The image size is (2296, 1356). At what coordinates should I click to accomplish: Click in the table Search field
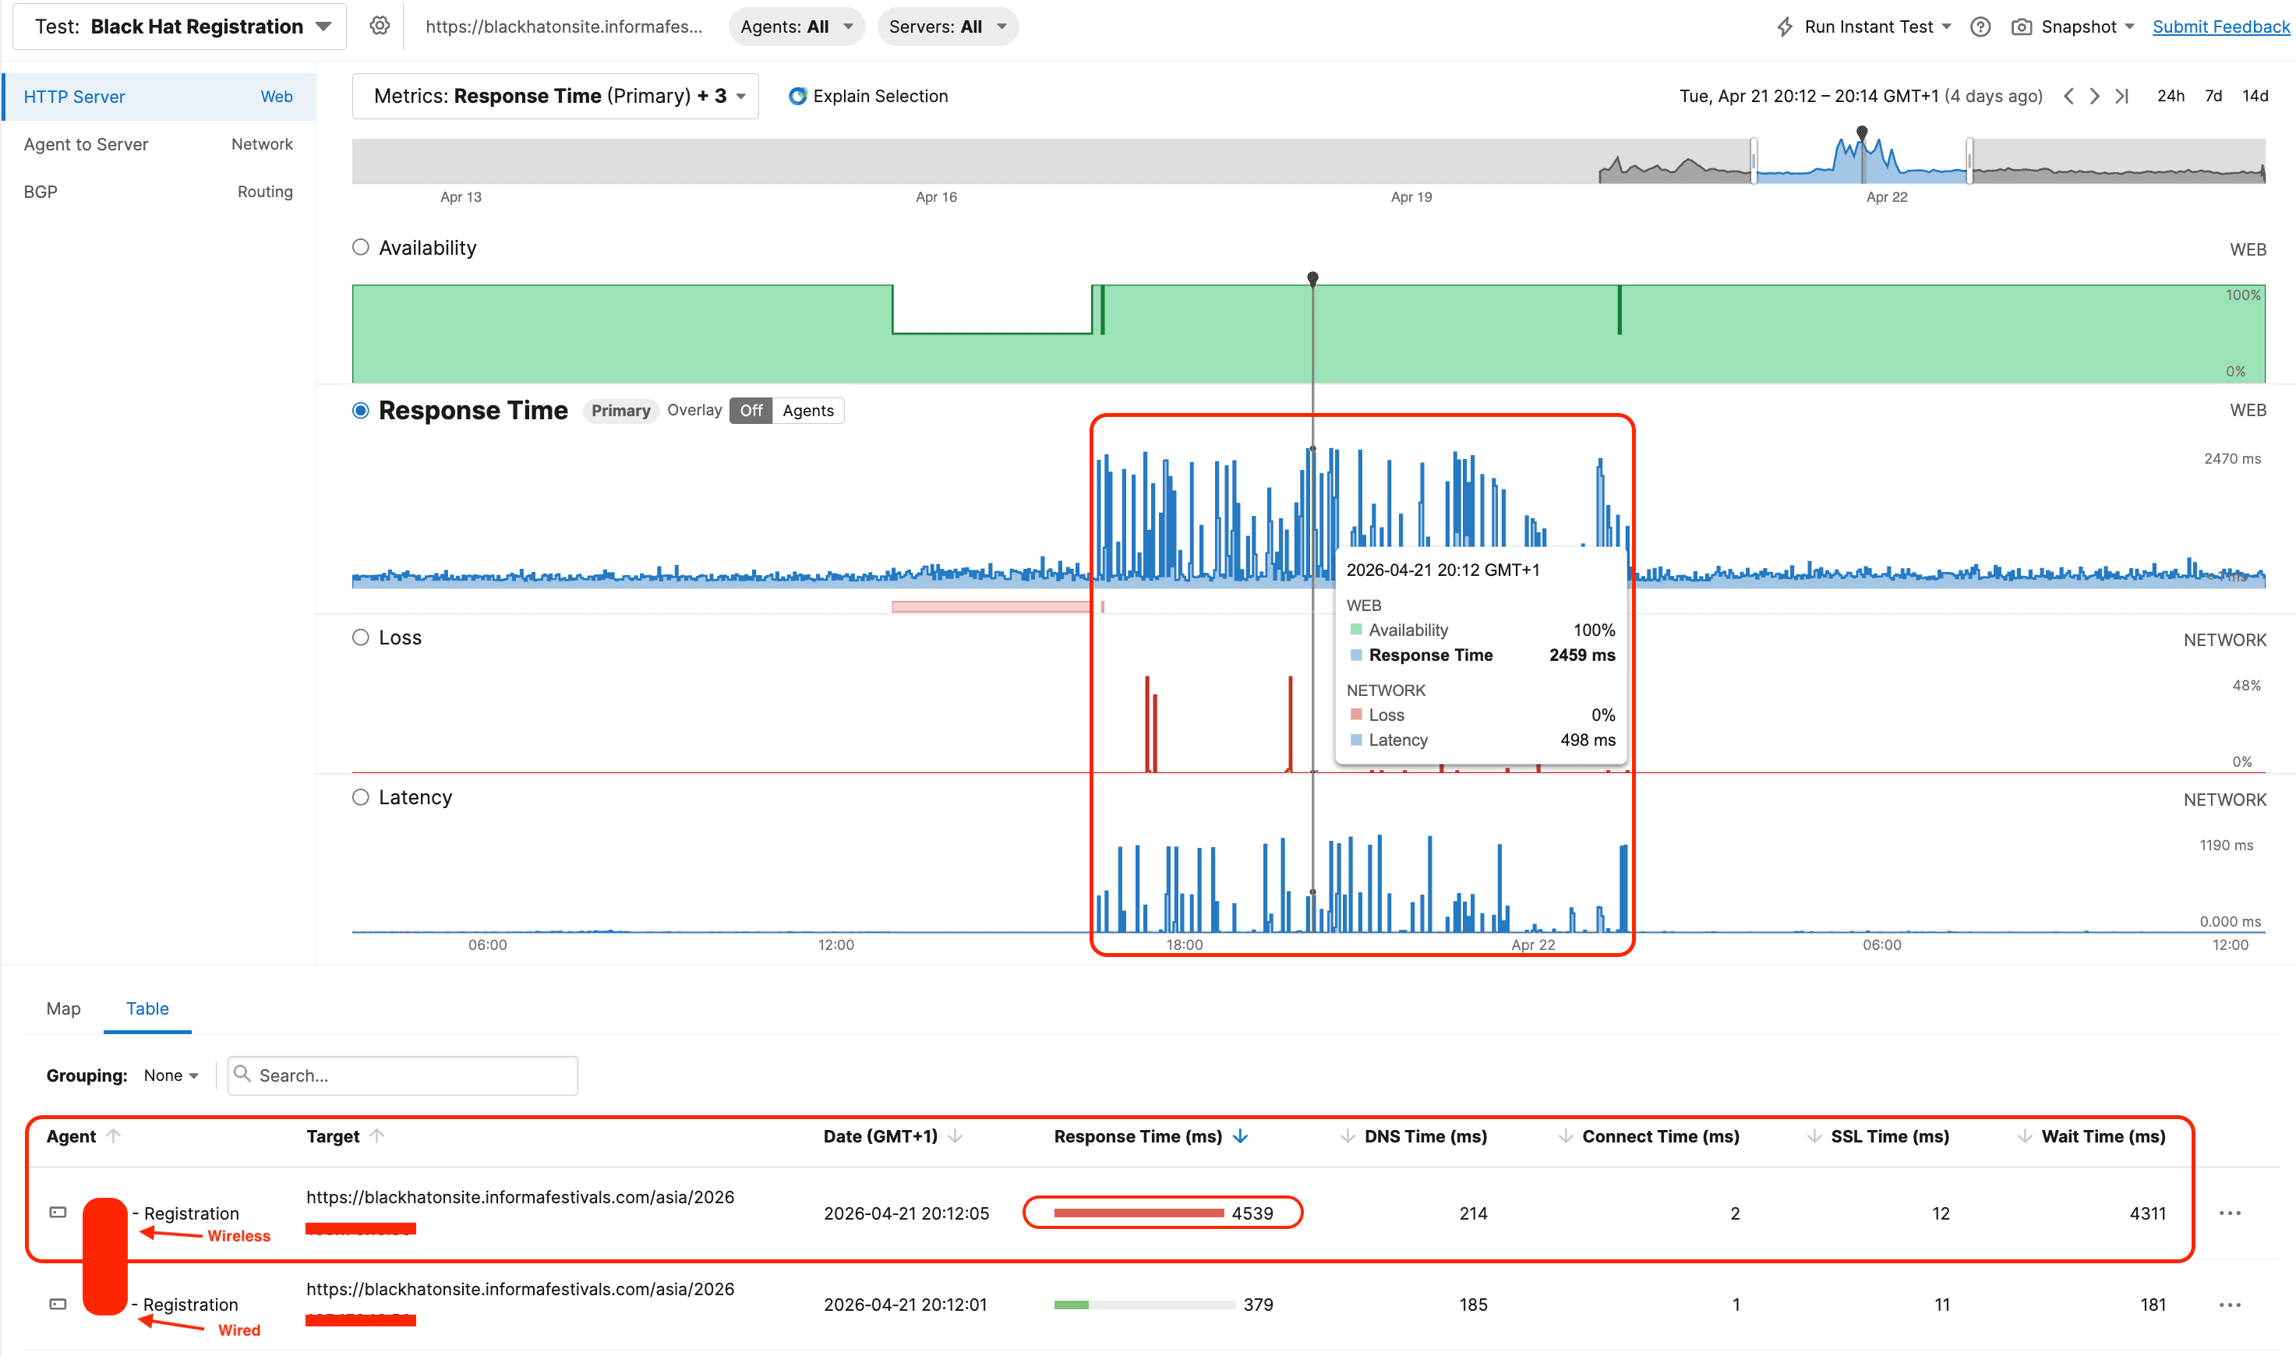click(403, 1075)
